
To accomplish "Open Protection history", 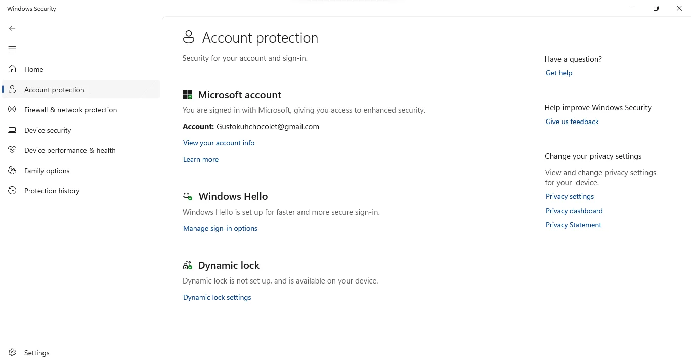I will (81, 190).
